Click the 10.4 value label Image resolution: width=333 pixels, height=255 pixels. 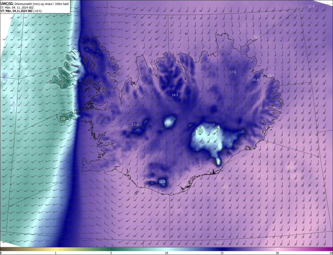(x=23, y=18)
